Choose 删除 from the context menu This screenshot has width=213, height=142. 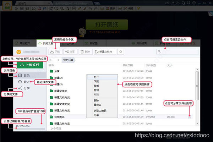tap(102, 100)
